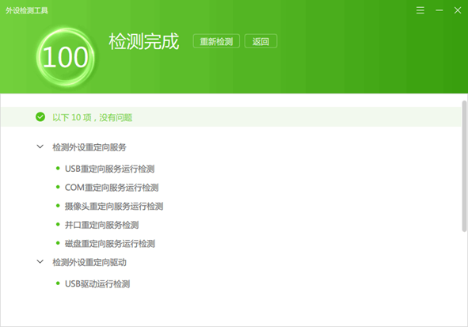The height and width of the screenshot is (327, 468).
Task: Select USB驱动运行检测 item
Action: 97,283
